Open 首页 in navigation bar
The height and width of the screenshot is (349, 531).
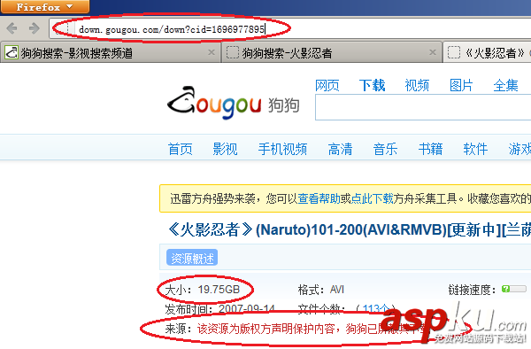tap(181, 149)
